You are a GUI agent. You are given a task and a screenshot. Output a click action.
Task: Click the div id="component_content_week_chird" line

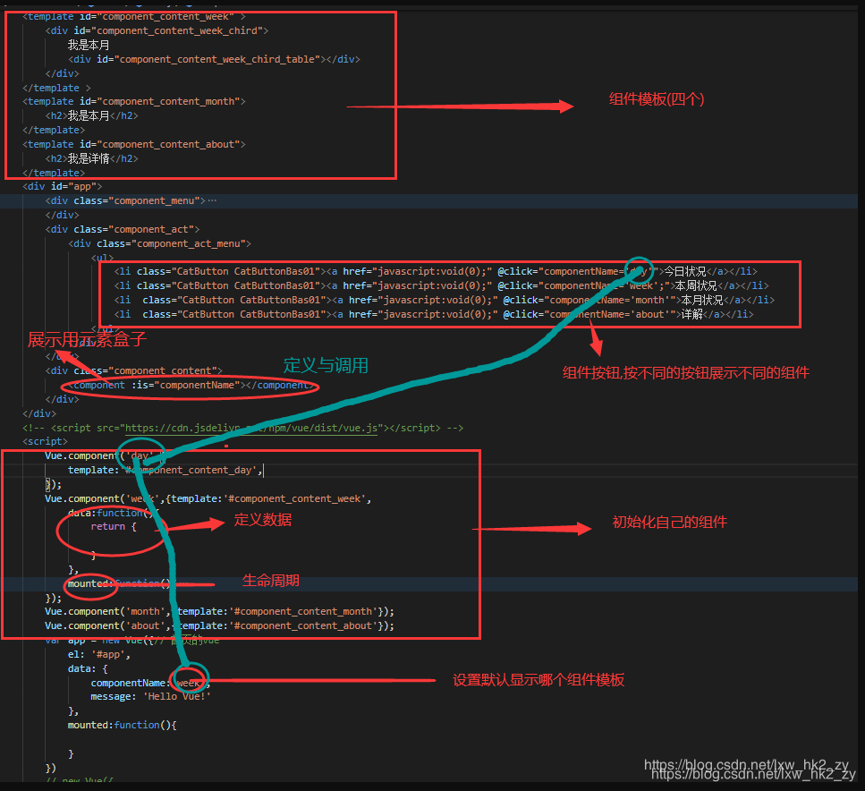pyautogui.click(x=157, y=31)
